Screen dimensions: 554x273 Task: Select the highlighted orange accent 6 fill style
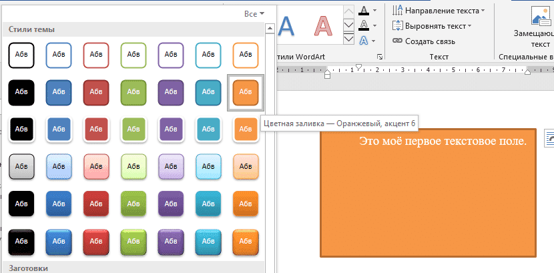[x=245, y=91]
